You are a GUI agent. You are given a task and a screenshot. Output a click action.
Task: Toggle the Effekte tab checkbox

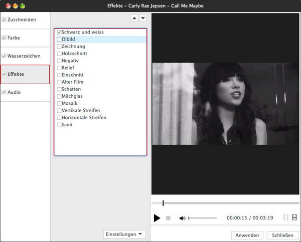(4, 74)
